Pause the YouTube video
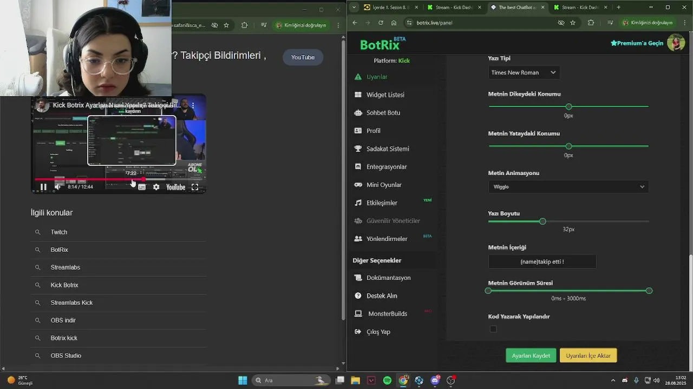This screenshot has height=389, width=693. click(x=43, y=187)
